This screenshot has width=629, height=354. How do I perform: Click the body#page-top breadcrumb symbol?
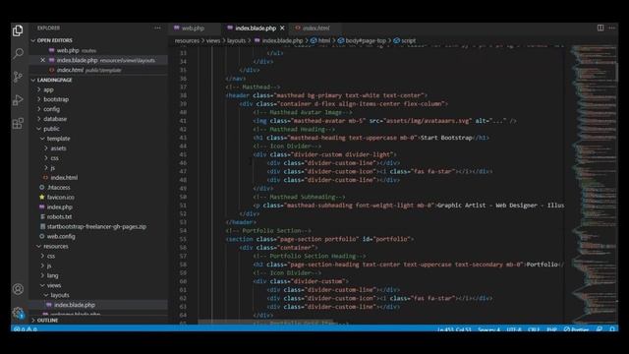[x=362, y=40]
